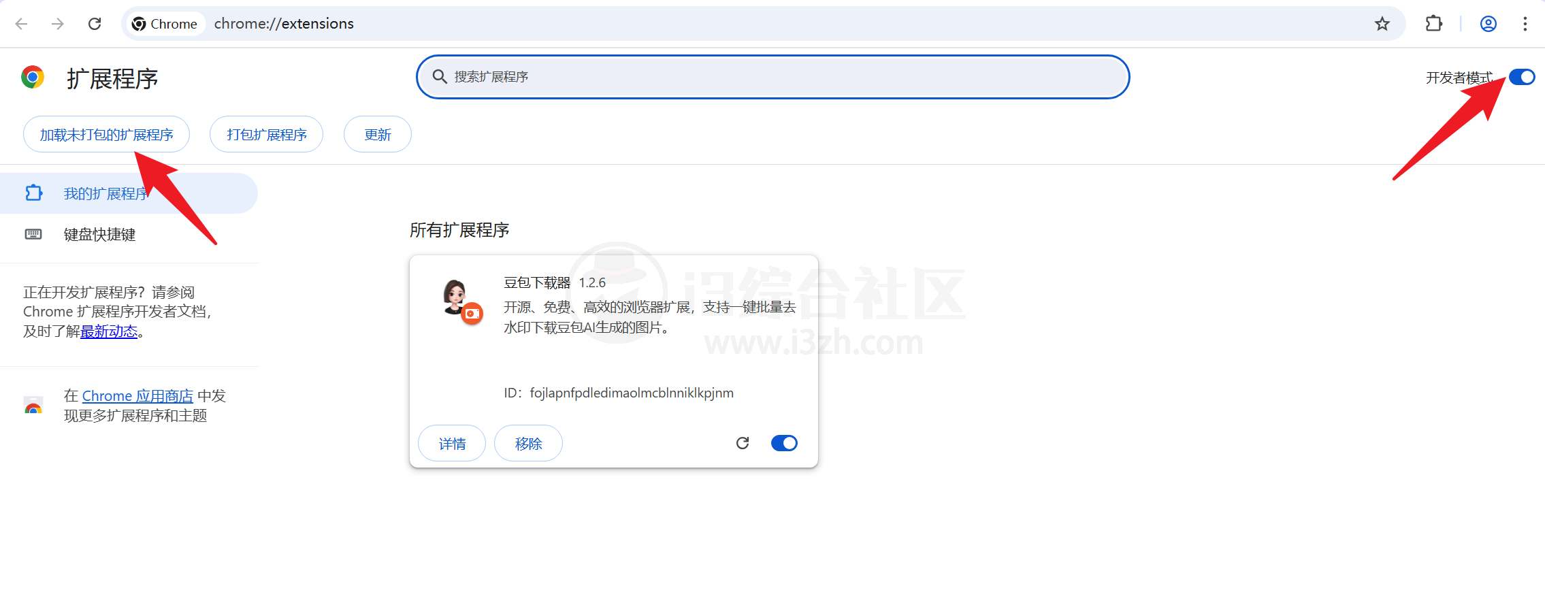Image resolution: width=1545 pixels, height=603 pixels.
Task: Reload the page with the refresh icon
Action: click(95, 24)
